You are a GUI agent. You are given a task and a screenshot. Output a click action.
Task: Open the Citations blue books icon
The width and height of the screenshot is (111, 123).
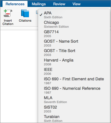(25, 13)
